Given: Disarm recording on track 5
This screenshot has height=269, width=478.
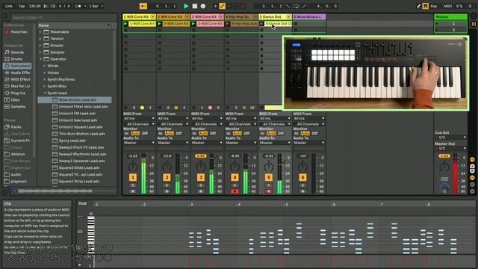Looking at the screenshot, I should (x=269, y=191).
